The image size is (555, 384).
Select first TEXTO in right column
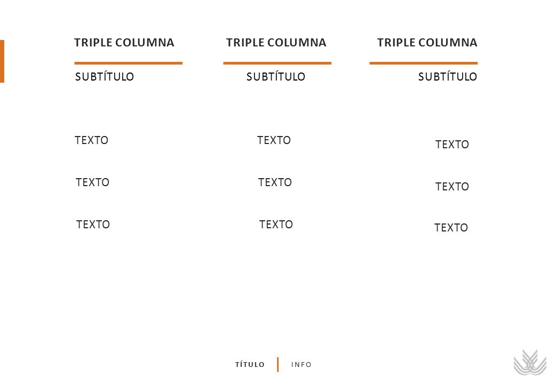click(452, 144)
